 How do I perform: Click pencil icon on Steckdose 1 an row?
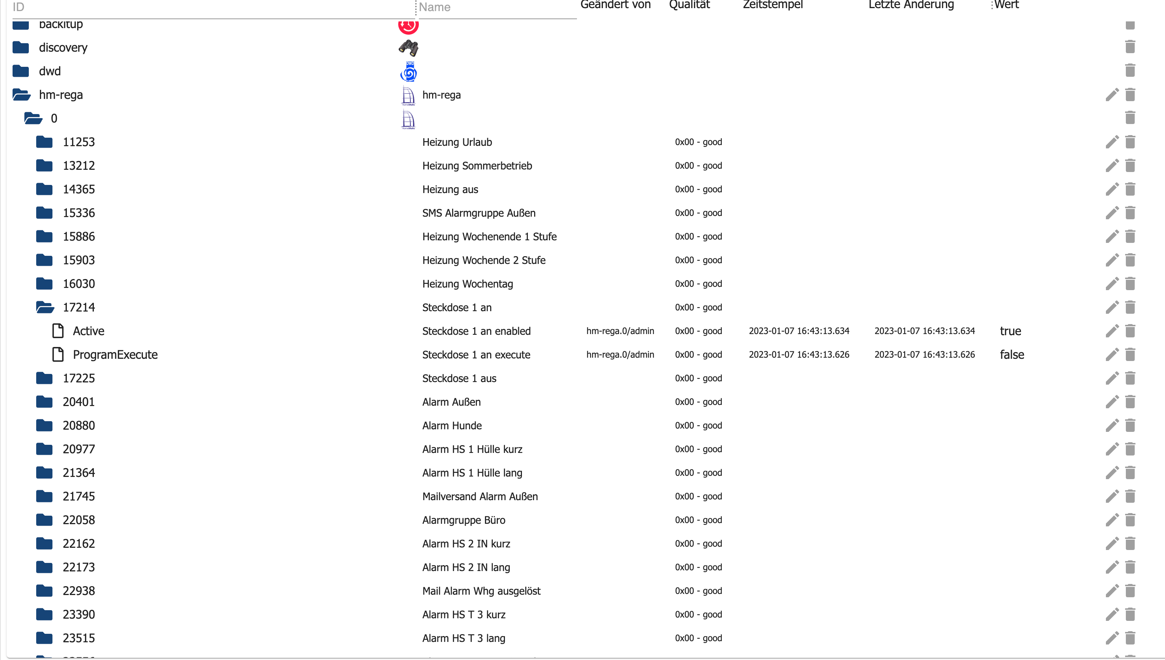(1112, 307)
